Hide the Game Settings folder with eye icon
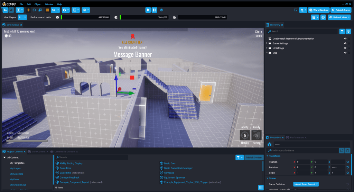The image size is (354, 192). click(x=345, y=43)
